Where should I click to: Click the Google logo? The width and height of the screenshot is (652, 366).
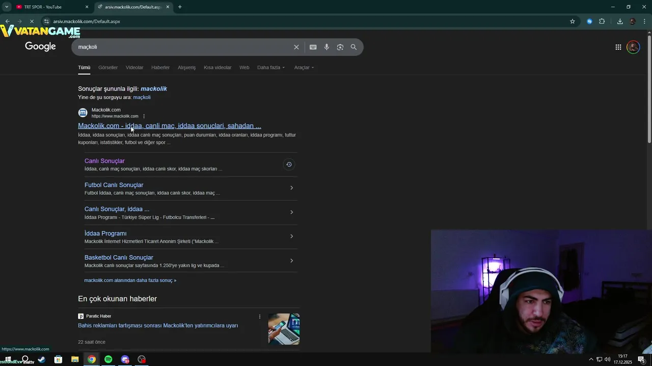[40, 47]
